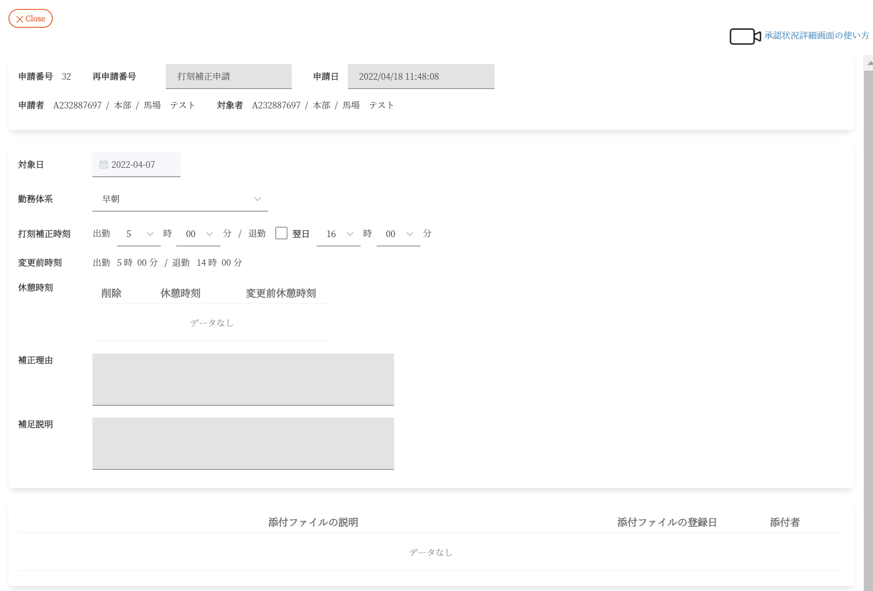Open the 退勤 minute dropdown
Image resolution: width=873 pixels, height=591 pixels.
coord(398,234)
